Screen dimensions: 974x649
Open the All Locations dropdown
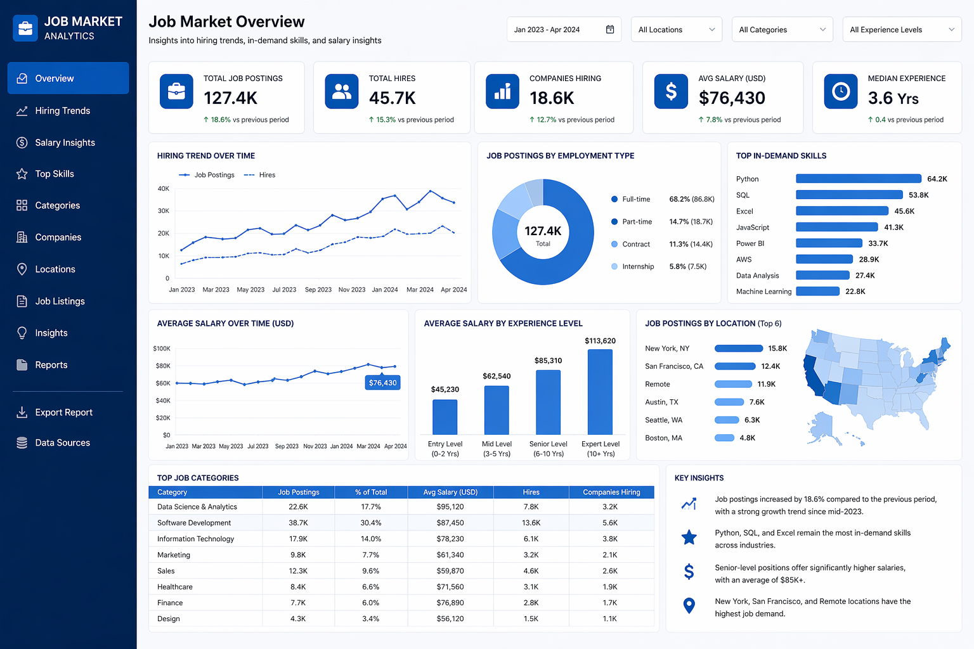(676, 29)
